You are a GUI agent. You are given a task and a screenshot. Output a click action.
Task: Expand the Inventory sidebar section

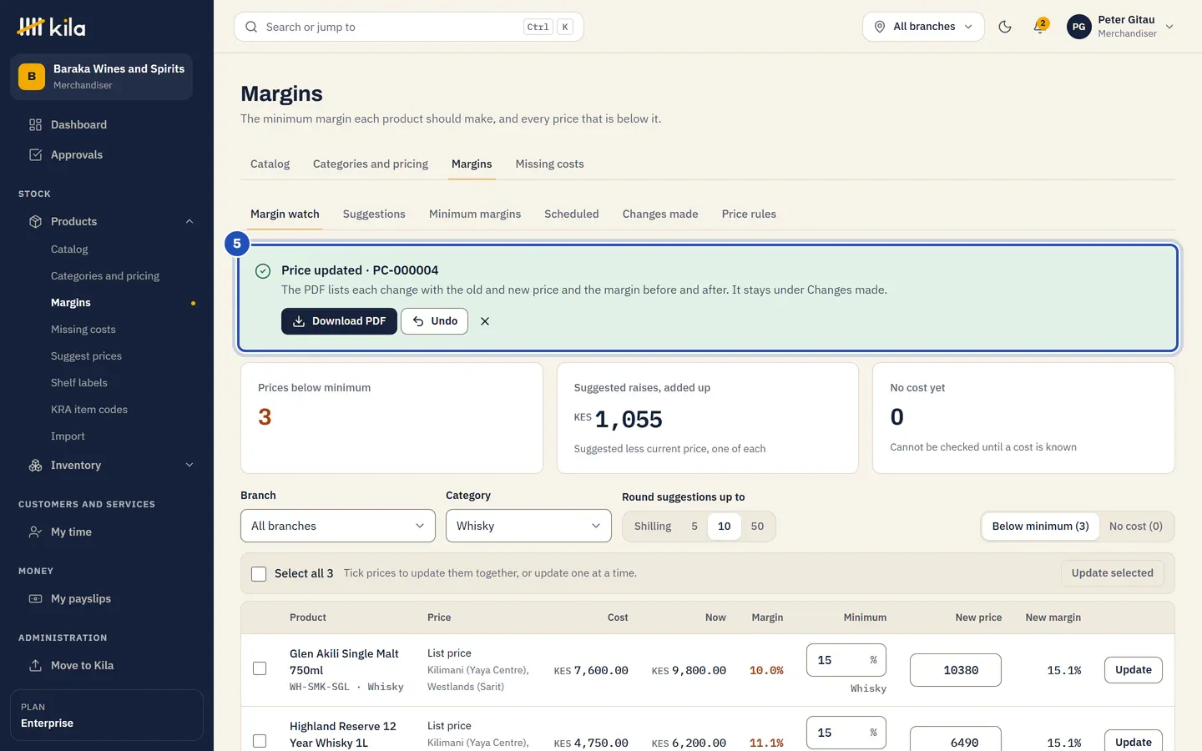[189, 465]
